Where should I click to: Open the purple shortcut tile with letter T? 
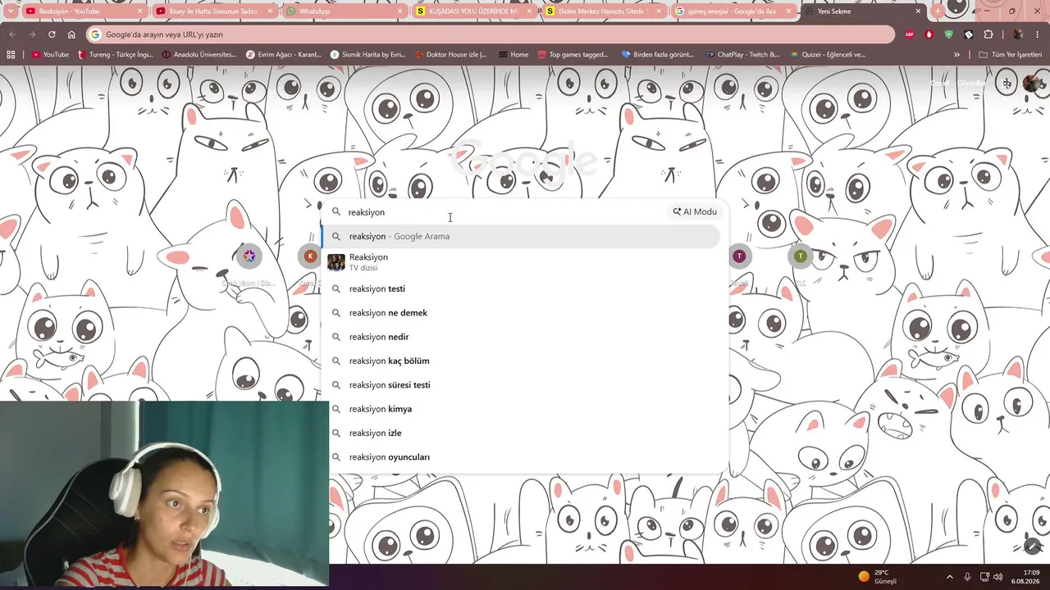(x=739, y=256)
